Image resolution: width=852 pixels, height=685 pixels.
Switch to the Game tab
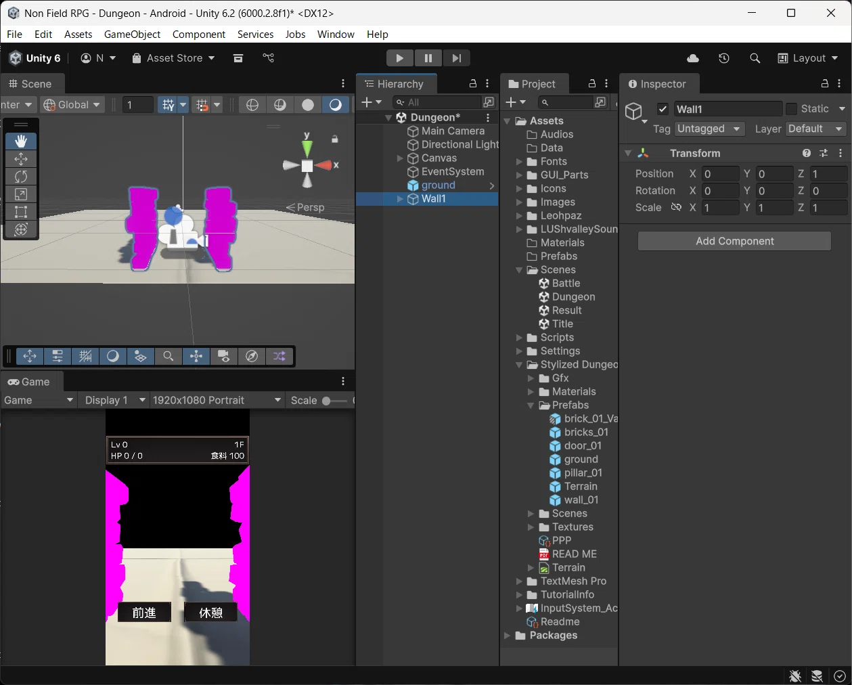pos(29,382)
